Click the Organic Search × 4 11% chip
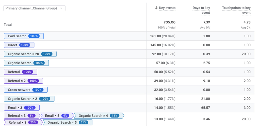260x133 pixels. (99, 115)
